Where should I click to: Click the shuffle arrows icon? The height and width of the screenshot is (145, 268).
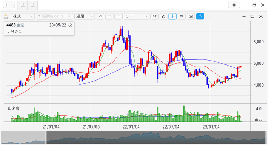pyautogui.click(x=154, y=16)
